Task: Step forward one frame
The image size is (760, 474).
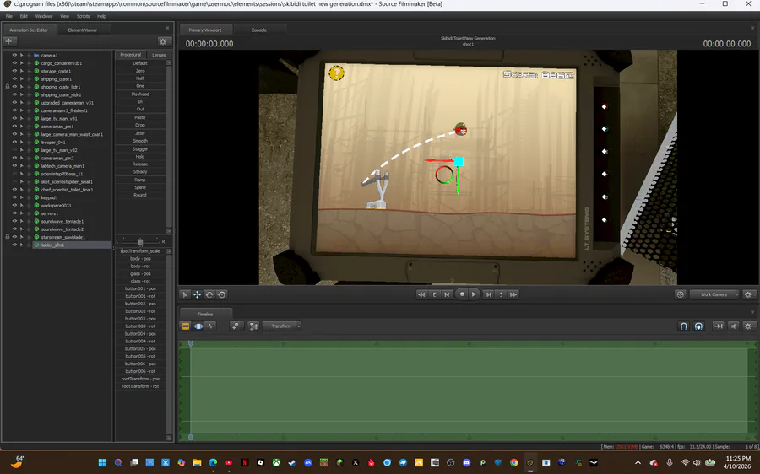Action: pyautogui.click(x=489, y=294)
